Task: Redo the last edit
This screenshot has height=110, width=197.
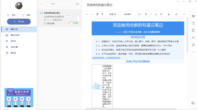Action: [x=92, y=14]
